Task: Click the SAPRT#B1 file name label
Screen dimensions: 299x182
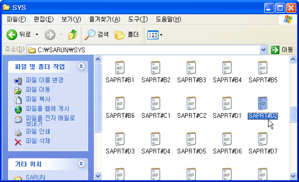Action: [120, 80]
